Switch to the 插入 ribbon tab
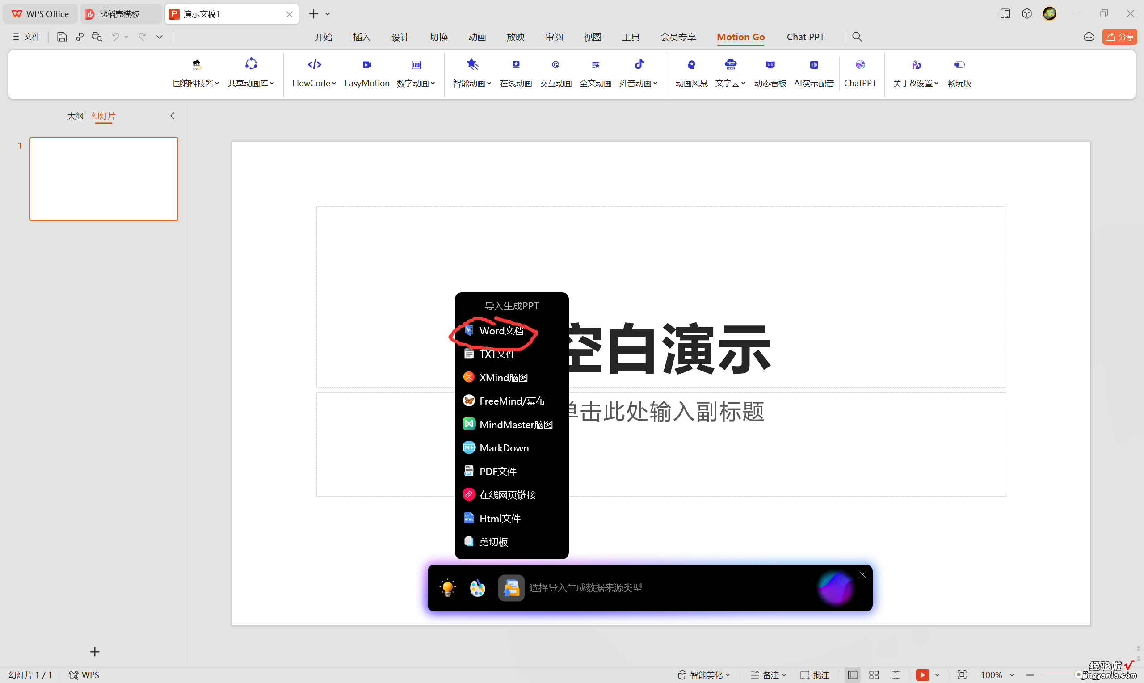 [362, 37]
